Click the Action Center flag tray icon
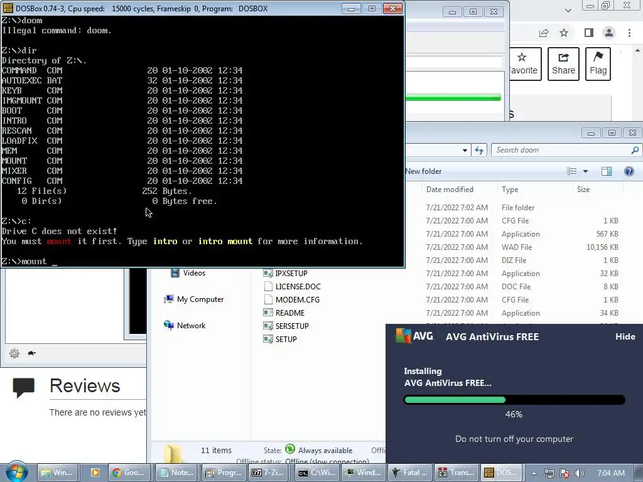The width and height of the screenshot is (643, 482). 565,473
